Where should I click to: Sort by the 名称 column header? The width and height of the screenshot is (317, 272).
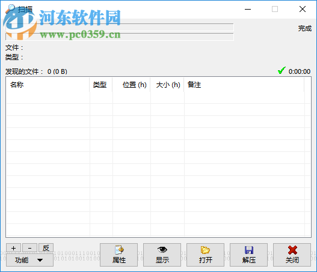[x=48, y=85]
